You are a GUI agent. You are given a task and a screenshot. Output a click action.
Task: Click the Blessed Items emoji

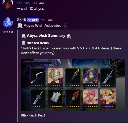(x=23, y=43)
